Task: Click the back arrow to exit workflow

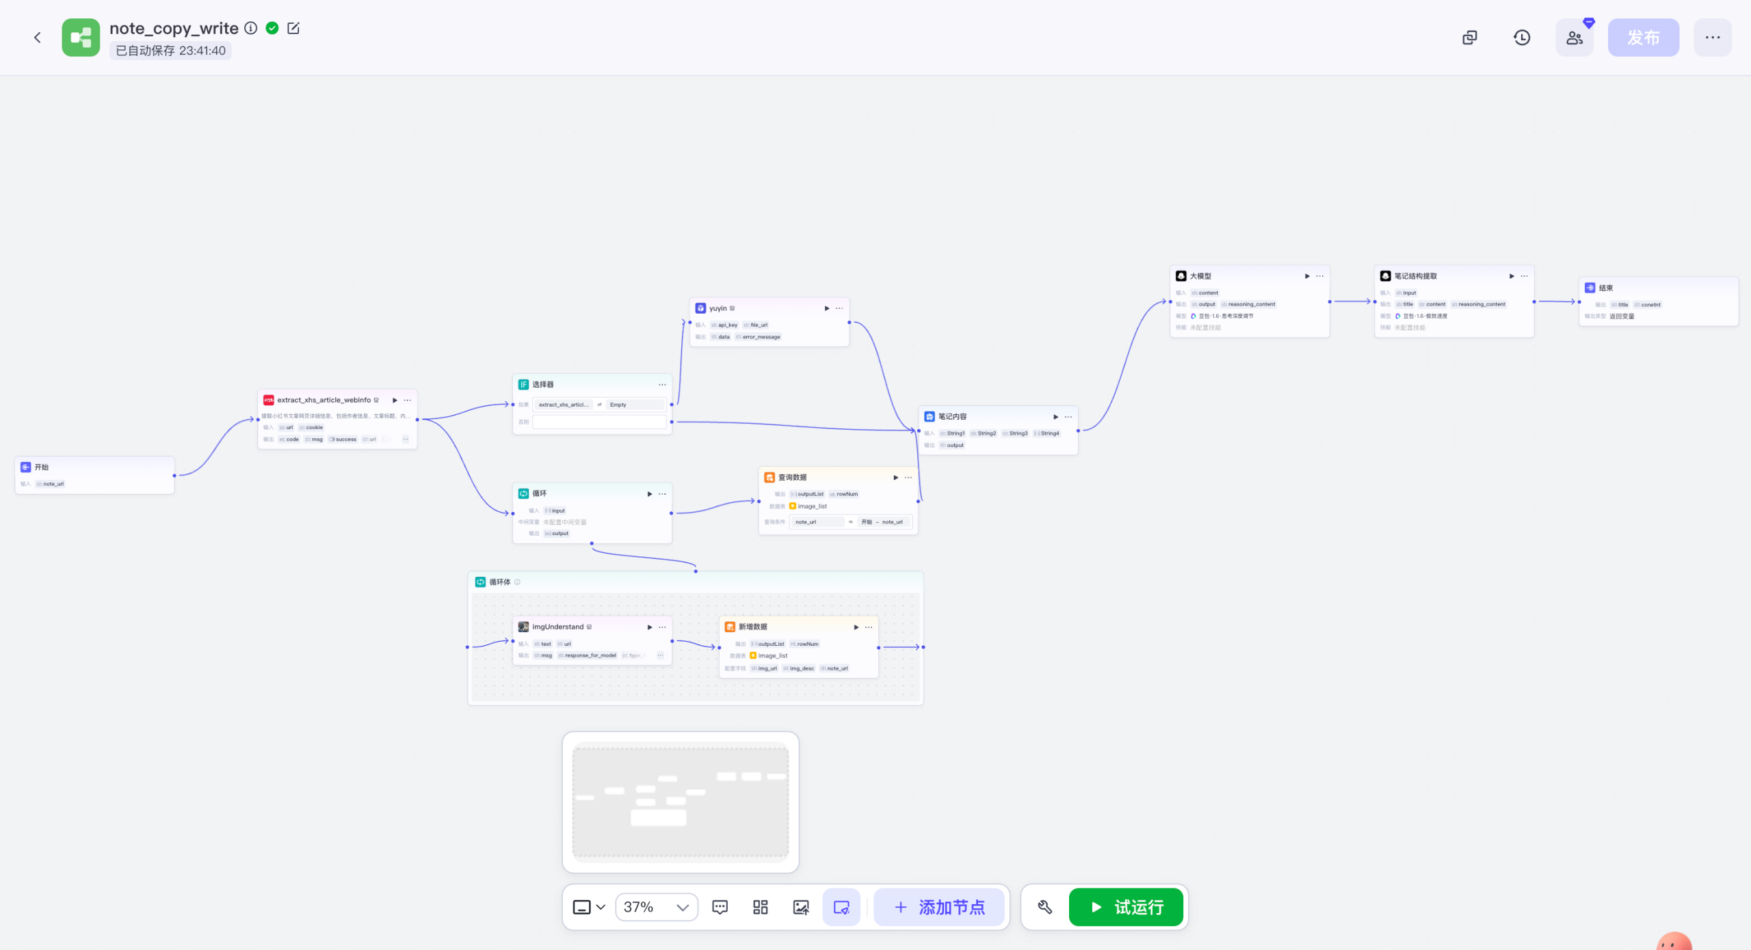Action: pos(38,38)
